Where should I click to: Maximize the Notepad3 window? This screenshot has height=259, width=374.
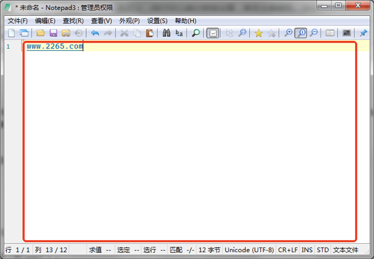click(338, 6)
